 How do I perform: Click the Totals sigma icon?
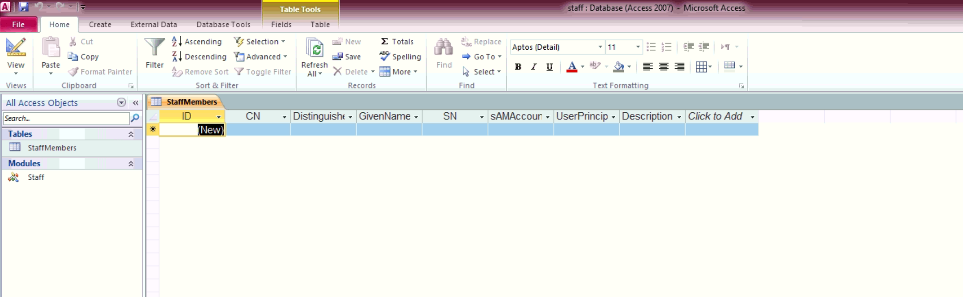pyautogui.click(x=384, y=42)
